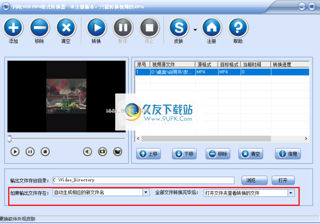Take a snapshot with the camera icon
The width and height of the screenshot is (320, 224).
103,152
